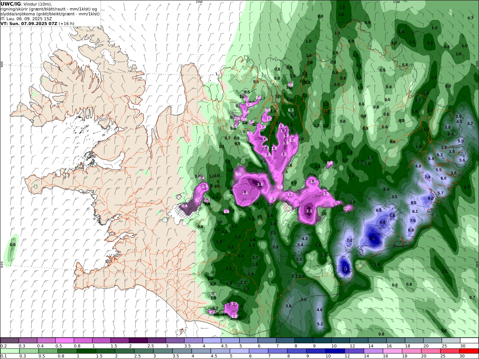
Task: Select the snow legend swatch for 25–30
Action: [x=451, y=341]
